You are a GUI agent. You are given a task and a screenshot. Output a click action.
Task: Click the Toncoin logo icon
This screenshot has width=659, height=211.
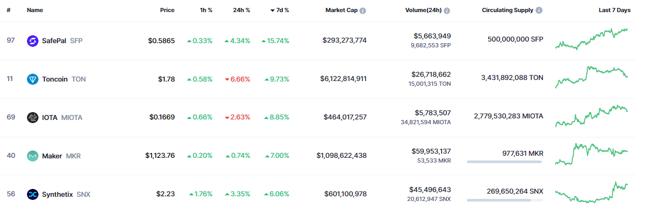click(33, 79)
